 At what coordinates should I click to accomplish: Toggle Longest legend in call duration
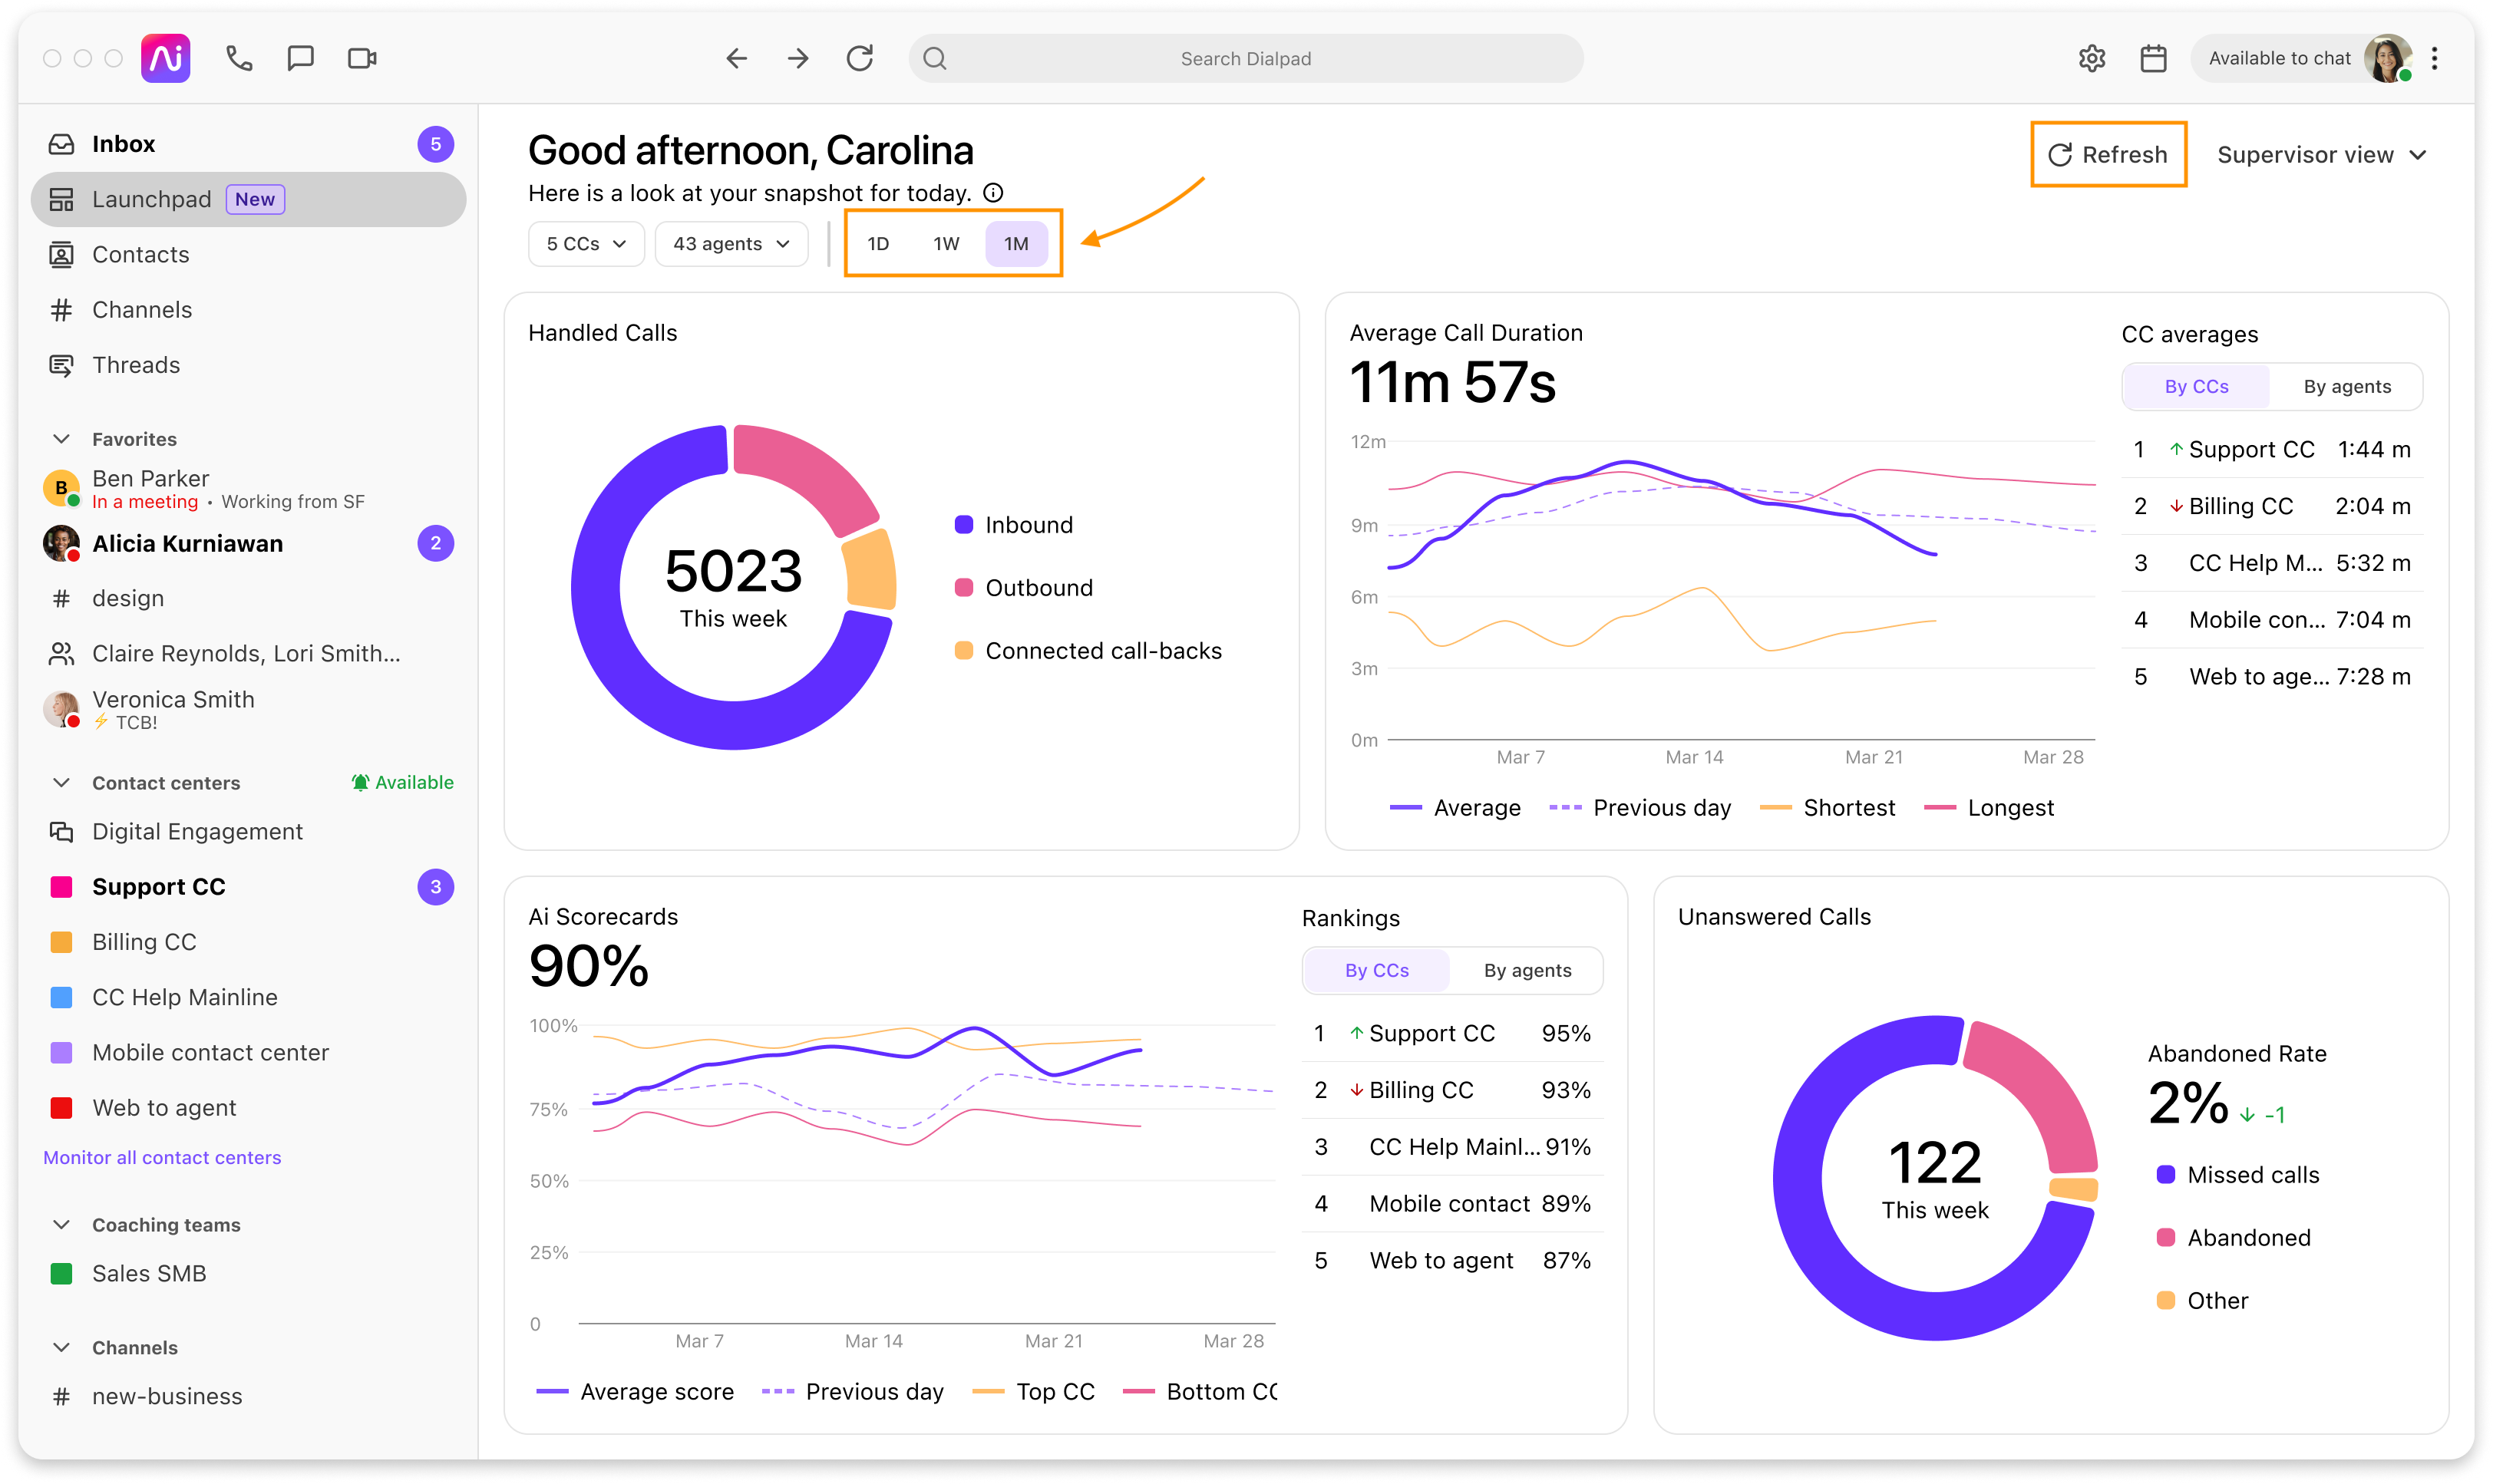click(1988, 808)
